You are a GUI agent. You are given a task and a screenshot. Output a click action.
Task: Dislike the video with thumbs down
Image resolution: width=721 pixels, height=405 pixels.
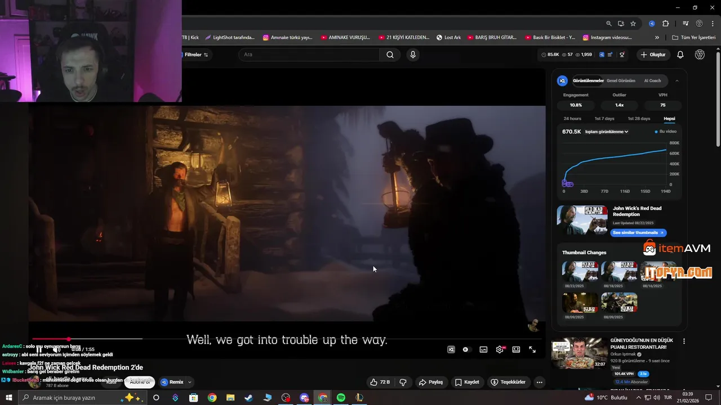(x=403, y=382)
